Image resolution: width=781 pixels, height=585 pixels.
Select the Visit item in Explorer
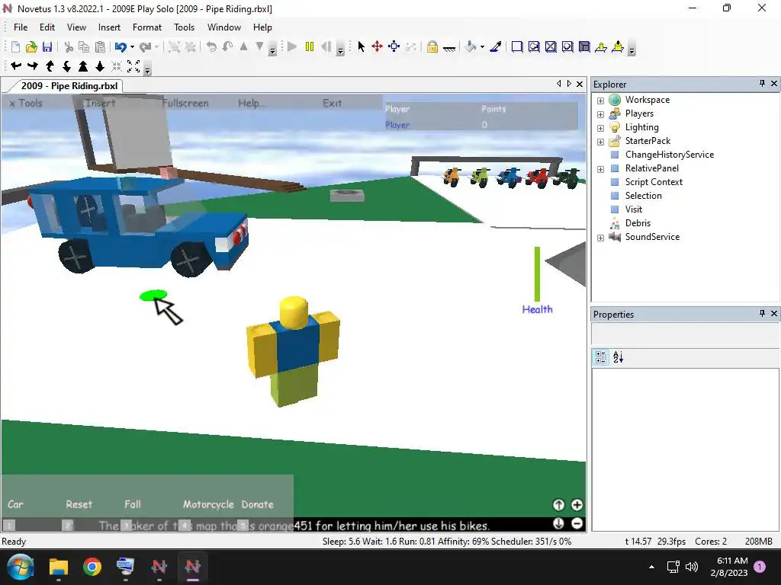pyautogui.click(x=634, y=209)
